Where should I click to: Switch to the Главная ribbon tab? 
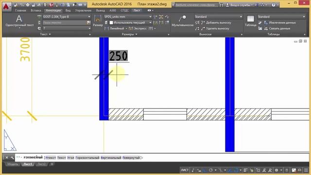click(20, 10)
